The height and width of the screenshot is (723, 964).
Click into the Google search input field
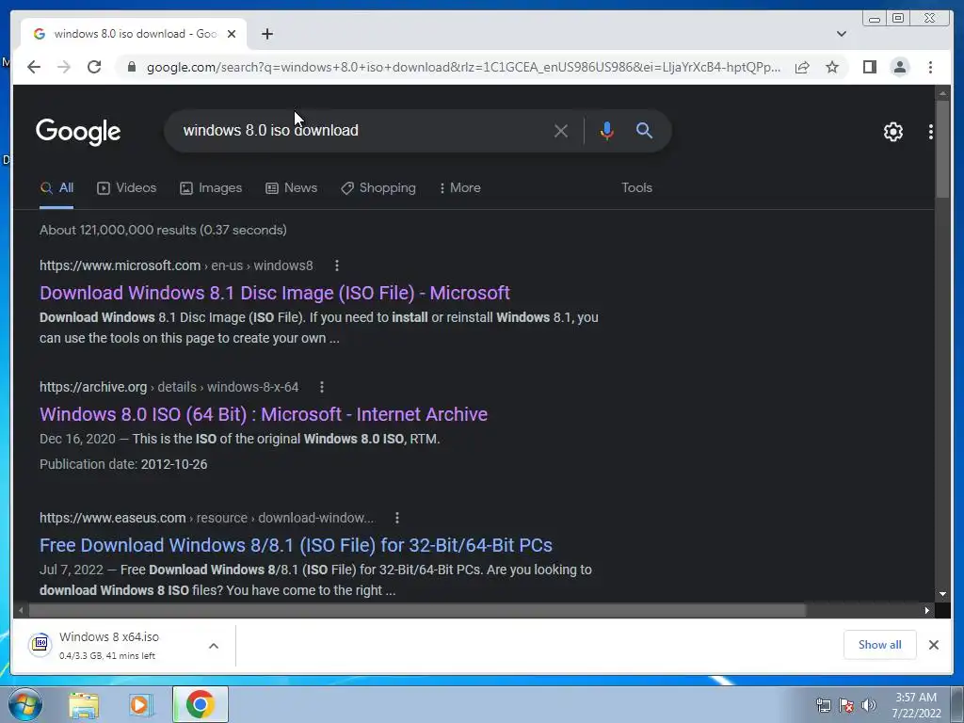click(x=362, y=131)
